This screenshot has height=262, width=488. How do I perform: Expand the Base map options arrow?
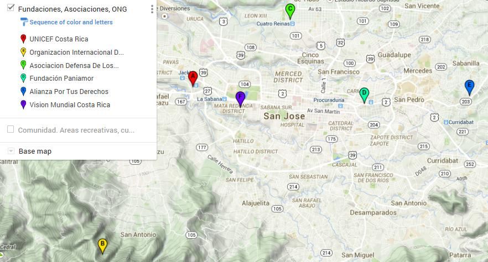[x=11, y=151]
